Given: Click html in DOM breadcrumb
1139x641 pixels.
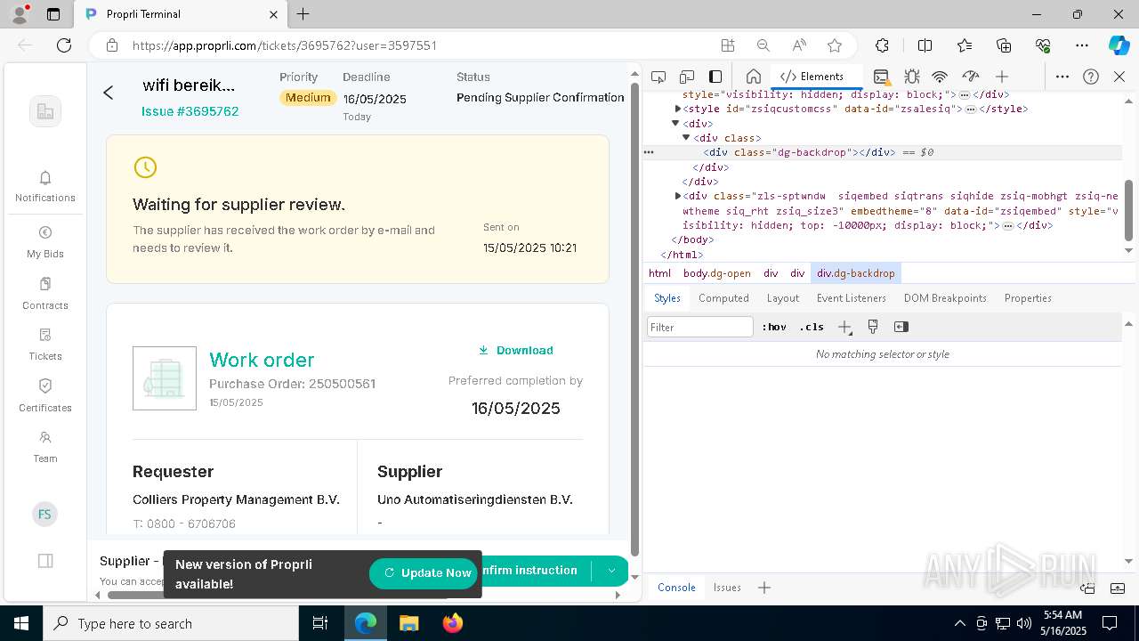Looking at the screenshot, I should pos(659,273).
